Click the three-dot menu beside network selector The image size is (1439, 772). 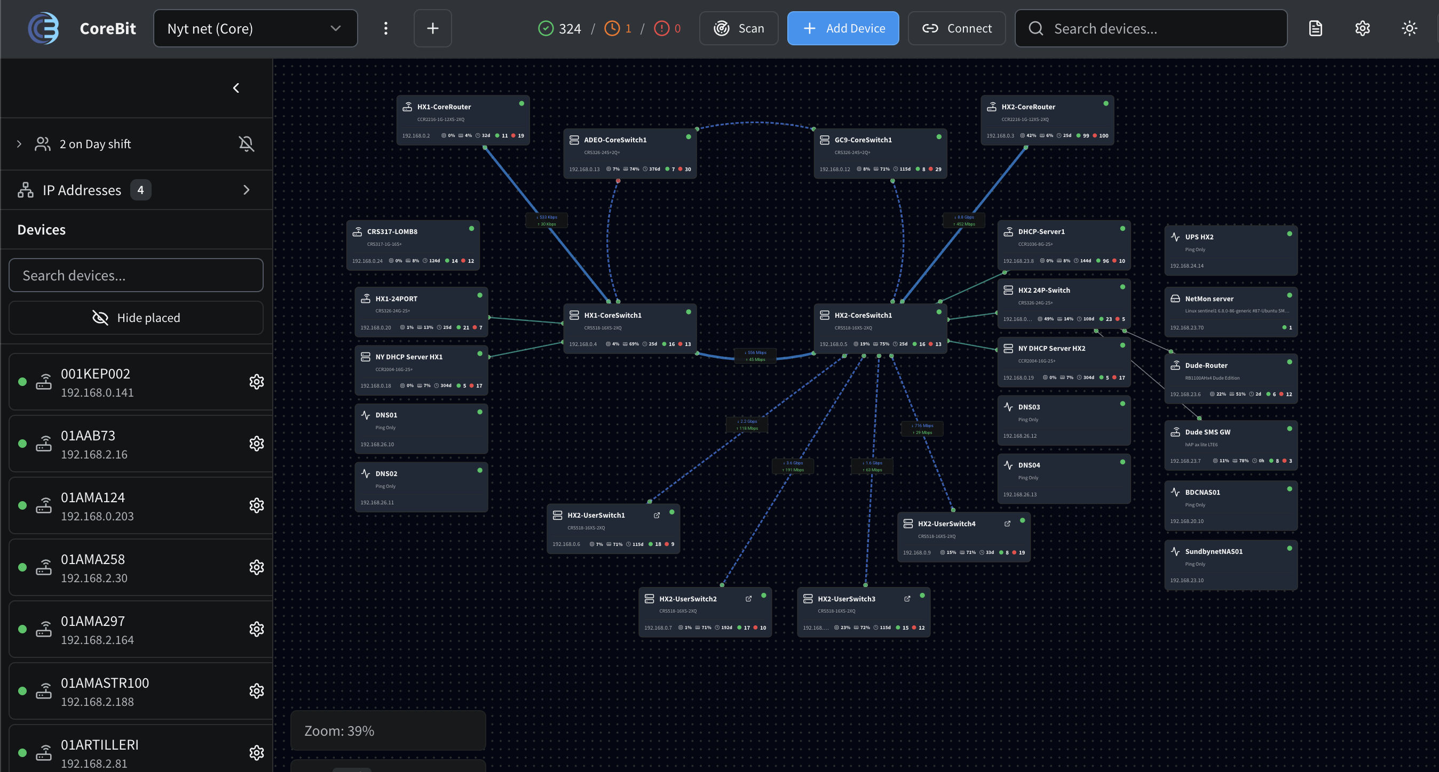point(385,28)
